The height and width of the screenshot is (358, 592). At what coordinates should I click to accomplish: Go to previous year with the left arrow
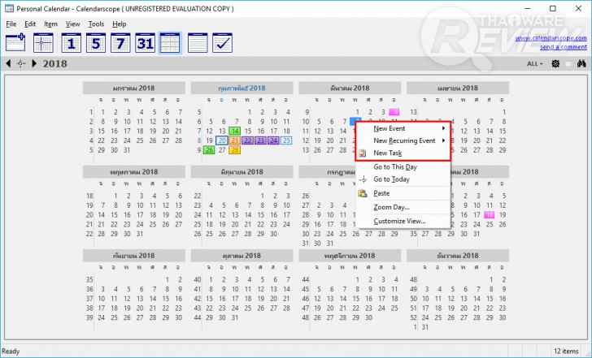click(8, 63)
